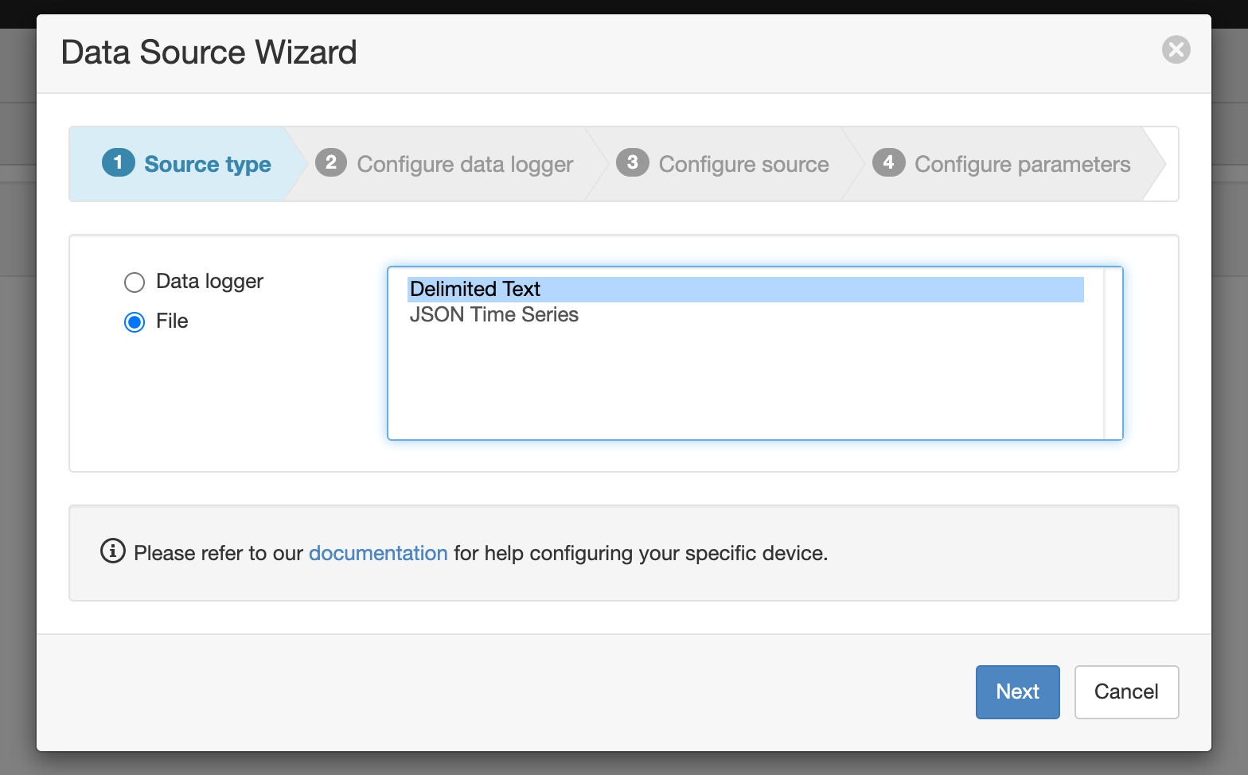The image size is (1248, 775).
Task: Go to the Configure parameters step
Action: coord(1022,165)
